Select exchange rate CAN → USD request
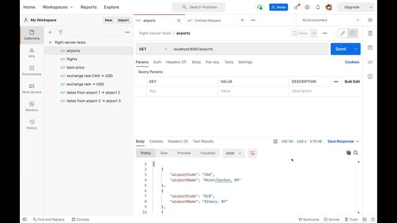Viewport: 397px width, 223px height. [x=89, y=76]
